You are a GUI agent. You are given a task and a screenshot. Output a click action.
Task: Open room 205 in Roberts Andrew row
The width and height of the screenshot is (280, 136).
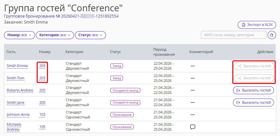pyautogui.click(x=42, y=91)
